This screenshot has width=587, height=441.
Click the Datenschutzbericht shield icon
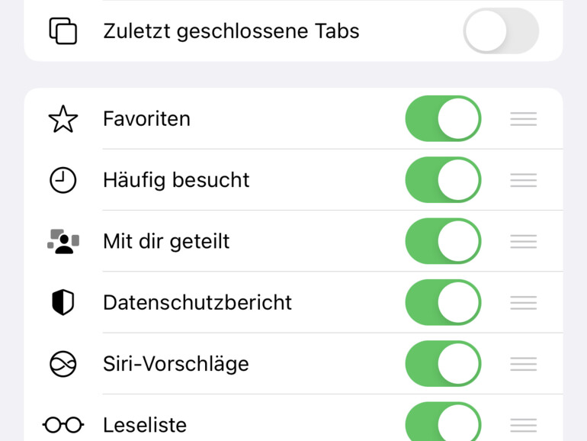pyautogui.click(x=63, y=302)
